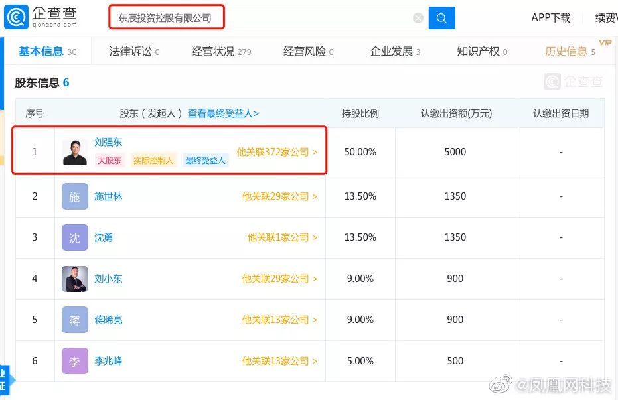Screen dimensions: 618x400
Task: Open shareholder 刘小东's name link
Action: (x=108, y=279)
